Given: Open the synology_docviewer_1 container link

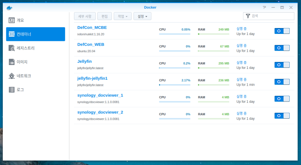Looking at the screenshot, I should pyautogui.click(x=100, y=95).
